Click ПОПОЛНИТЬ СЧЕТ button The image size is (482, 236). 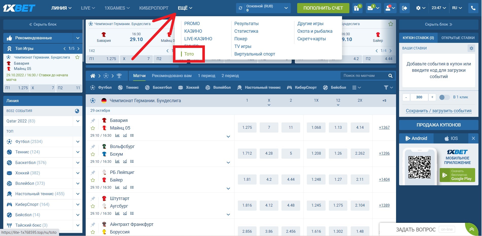click(x=323, y=8)
